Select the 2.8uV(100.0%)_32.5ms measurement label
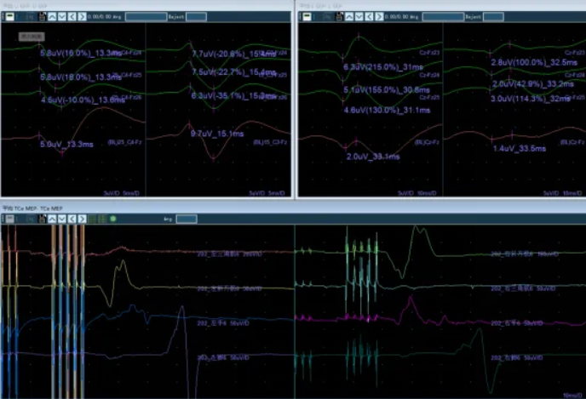This screenshot has height=399, width=586. pyautogui.click(x=534, y=62)
